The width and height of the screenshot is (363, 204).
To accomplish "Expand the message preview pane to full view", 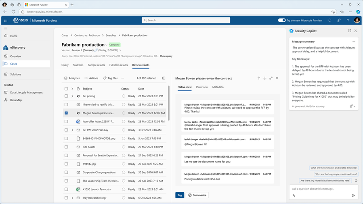I will pos(271,78).
